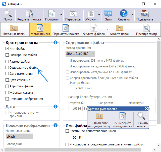Expand the Справка dropdown arrow
Viewport: 161px width, 152px height.
pos(132,15)
